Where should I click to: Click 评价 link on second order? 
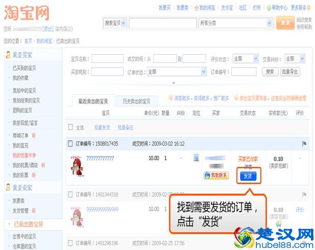[x=300, y=210]
